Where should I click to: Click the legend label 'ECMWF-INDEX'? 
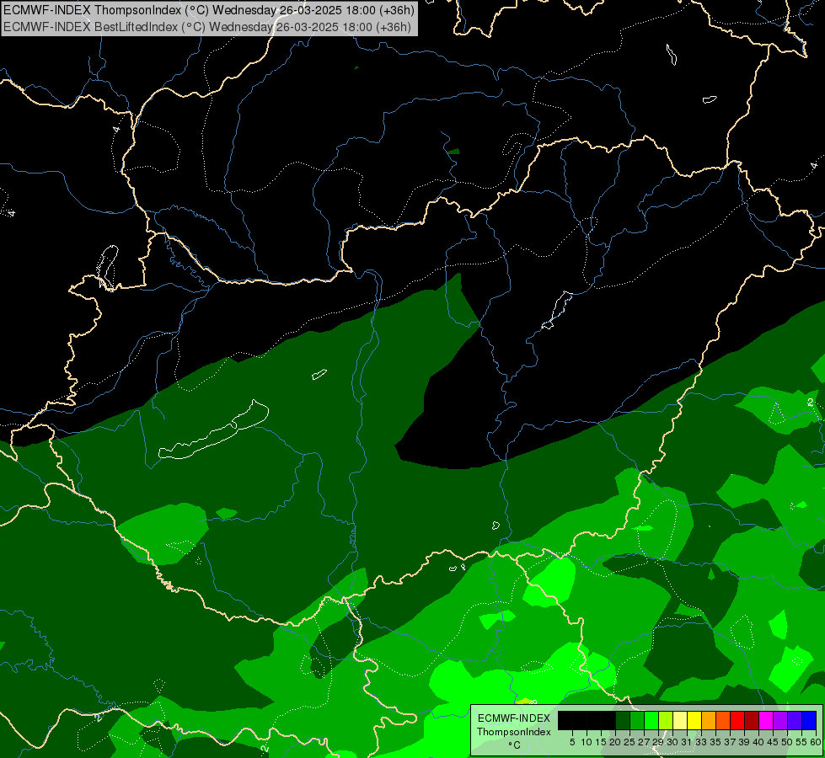pyautogui.click(x=514, y=718)
